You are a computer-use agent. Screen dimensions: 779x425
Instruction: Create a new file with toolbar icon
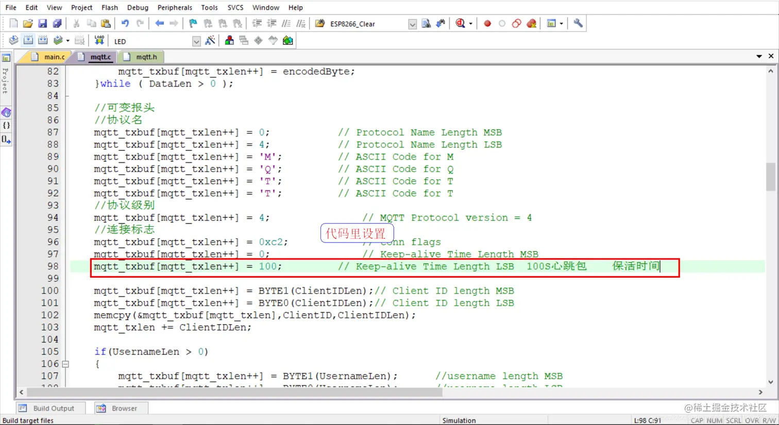[14, 24]
